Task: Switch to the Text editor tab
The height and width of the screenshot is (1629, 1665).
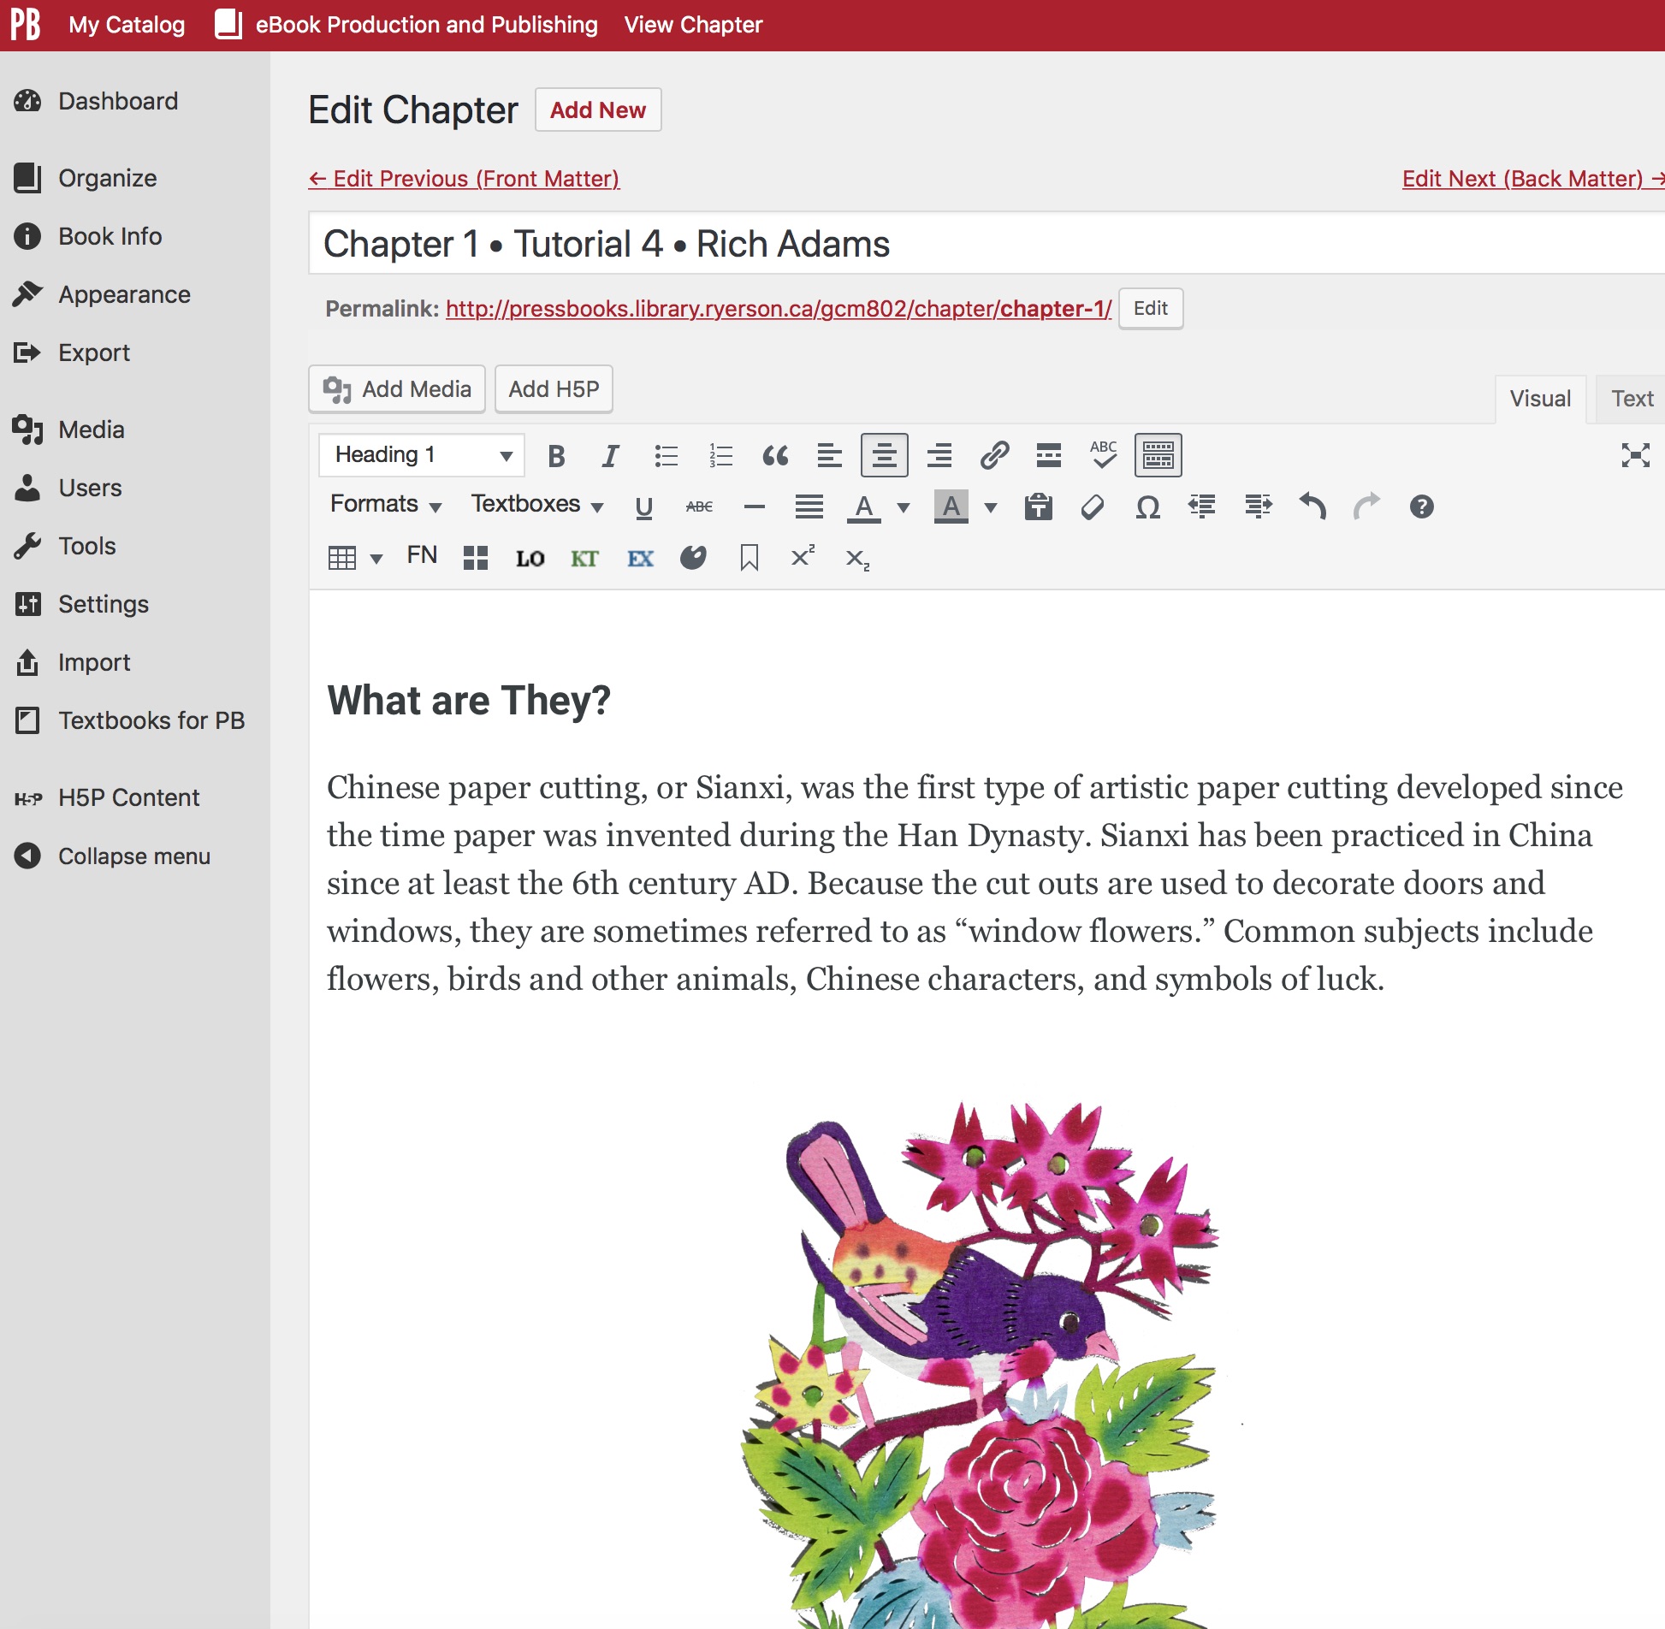Action: click(1632, 399)
